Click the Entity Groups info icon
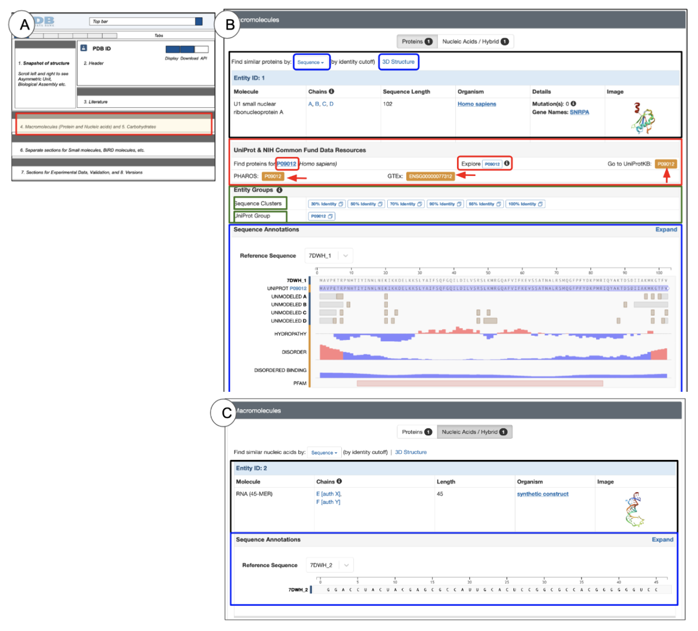 (280, 190)
